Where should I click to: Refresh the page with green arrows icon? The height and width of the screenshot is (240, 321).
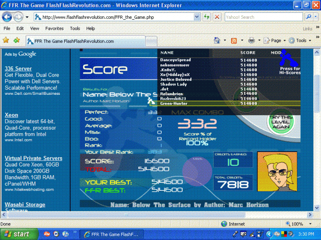coord(207,17)
